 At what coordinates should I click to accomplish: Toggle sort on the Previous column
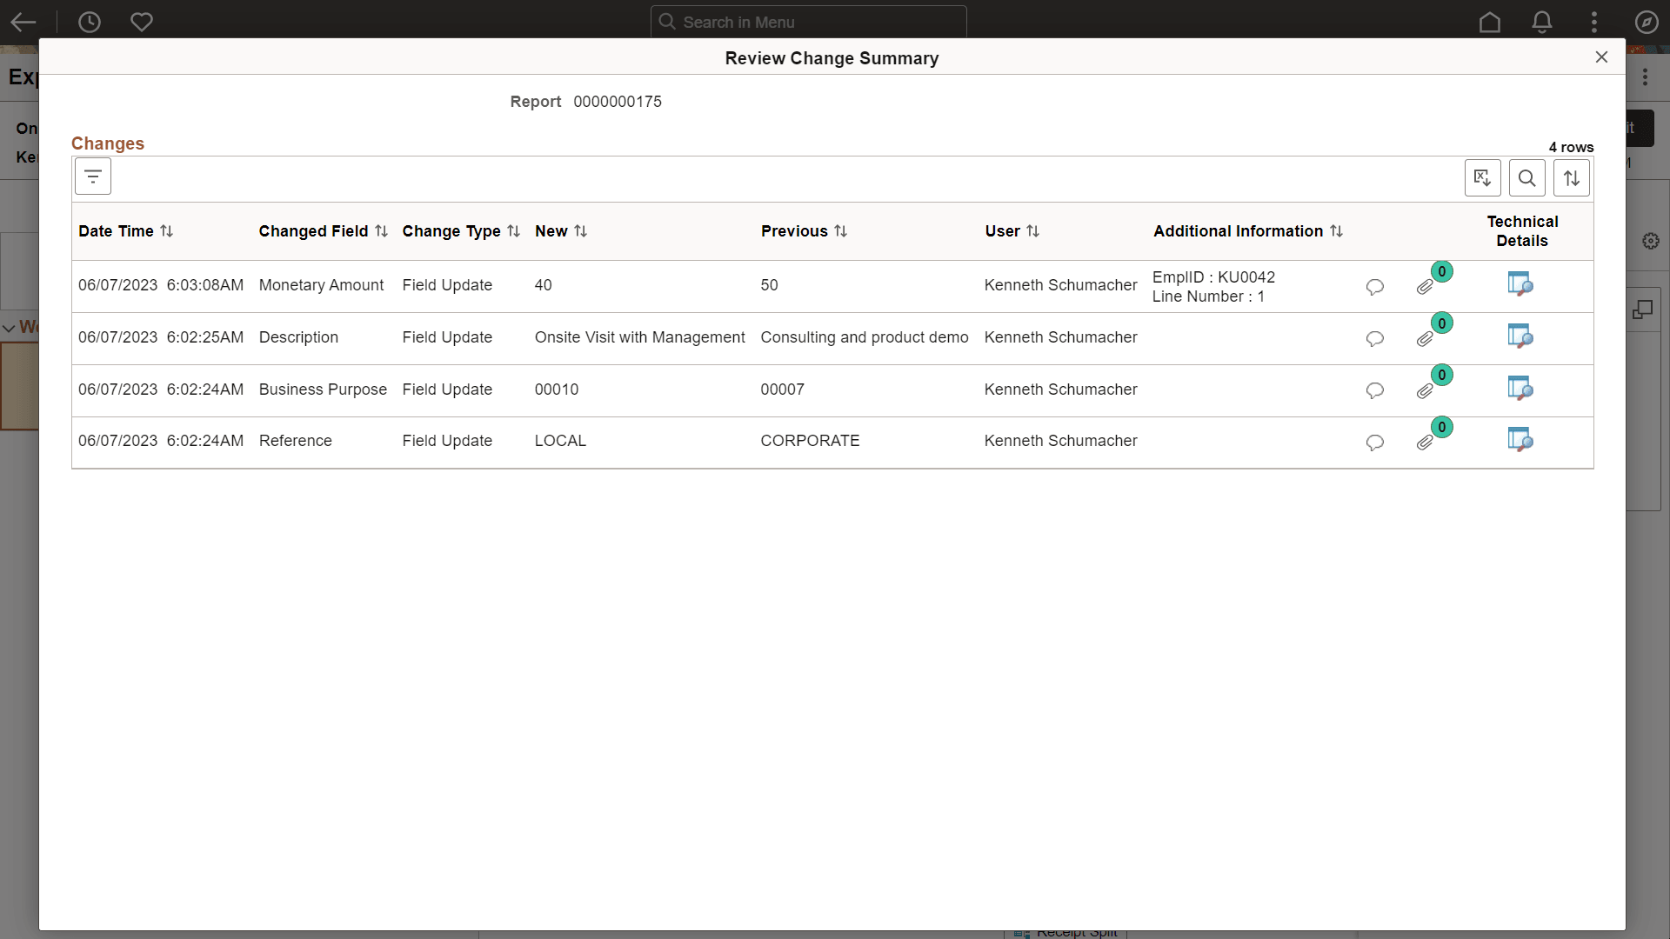click(x=842, y=230)
